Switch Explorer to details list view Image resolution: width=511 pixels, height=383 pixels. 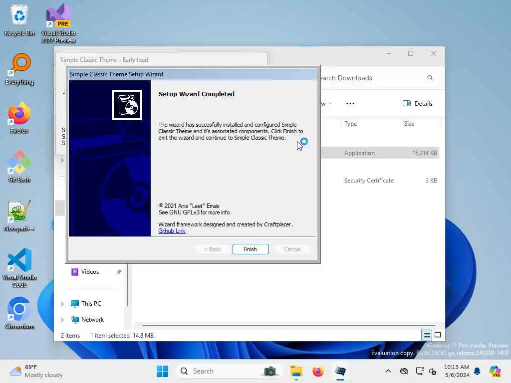pos(427,335)
